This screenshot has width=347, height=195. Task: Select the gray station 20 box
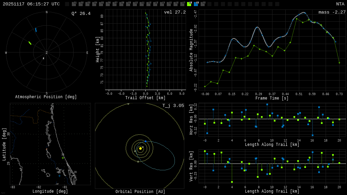[x=203, y=4]
